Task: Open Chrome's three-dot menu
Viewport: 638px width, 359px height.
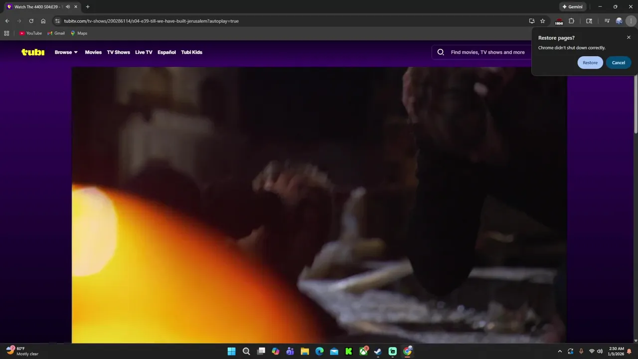Action: pos(631,21)
